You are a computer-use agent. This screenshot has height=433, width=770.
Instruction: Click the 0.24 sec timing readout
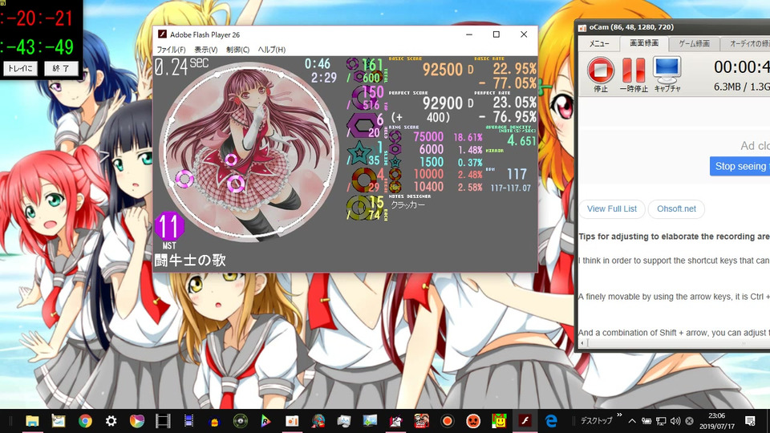181,67
